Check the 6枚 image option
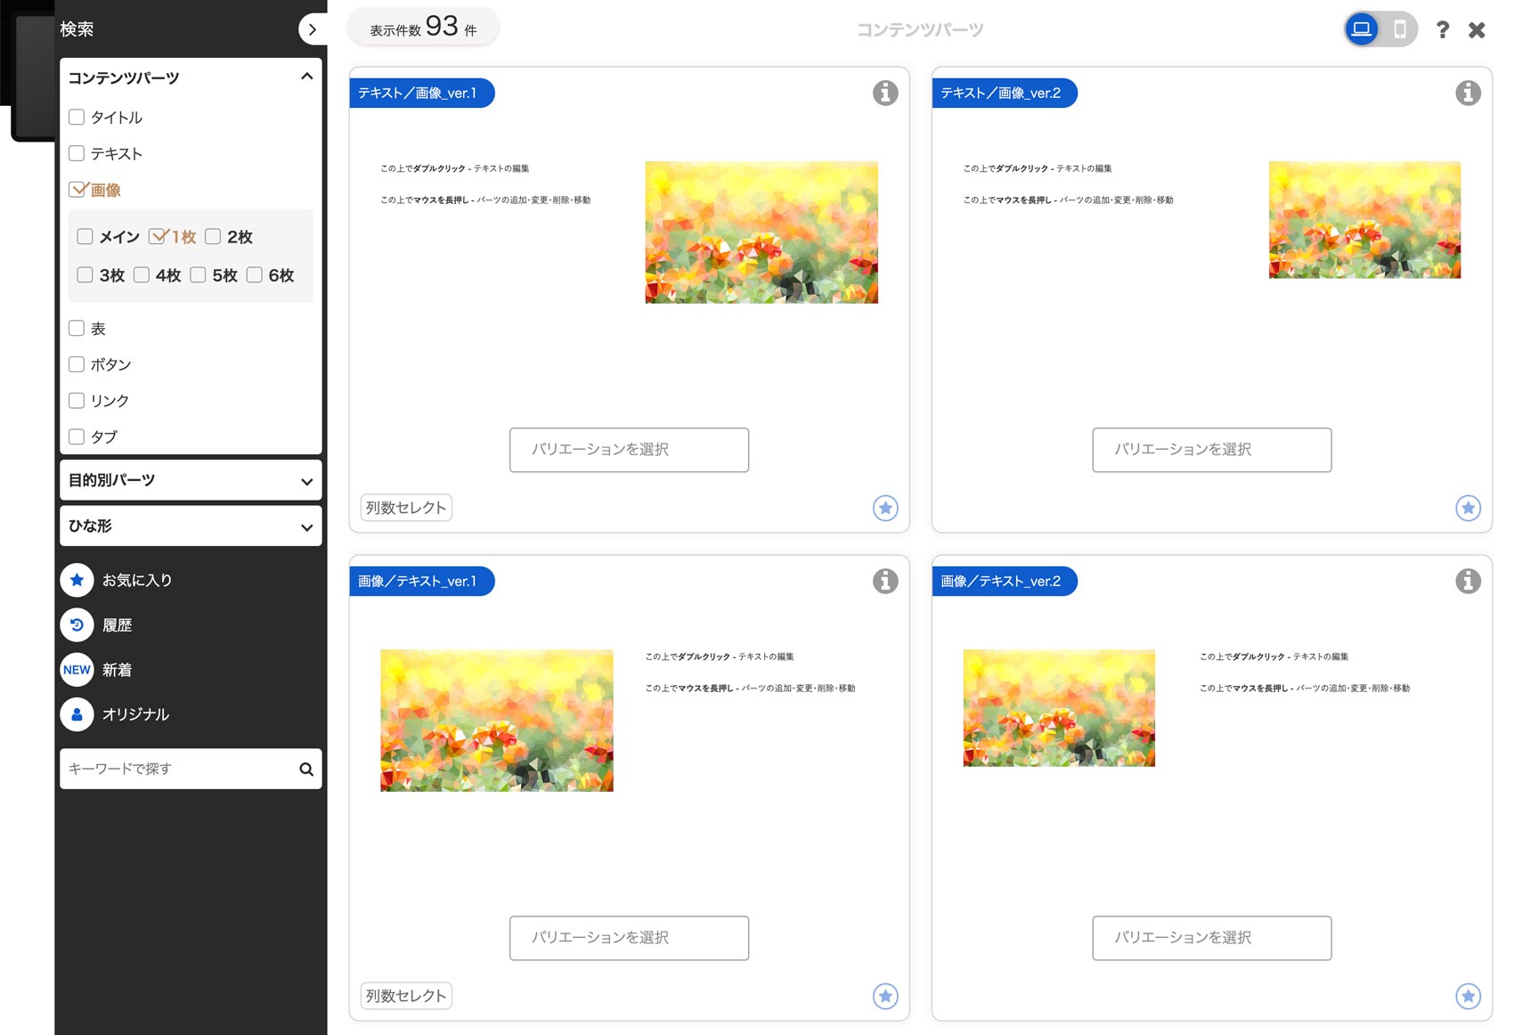Viewport: 1514px width, 1035px height. 254,274
